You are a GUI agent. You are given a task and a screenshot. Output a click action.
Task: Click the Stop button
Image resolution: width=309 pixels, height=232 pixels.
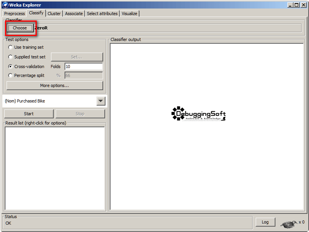coord(80,114)
